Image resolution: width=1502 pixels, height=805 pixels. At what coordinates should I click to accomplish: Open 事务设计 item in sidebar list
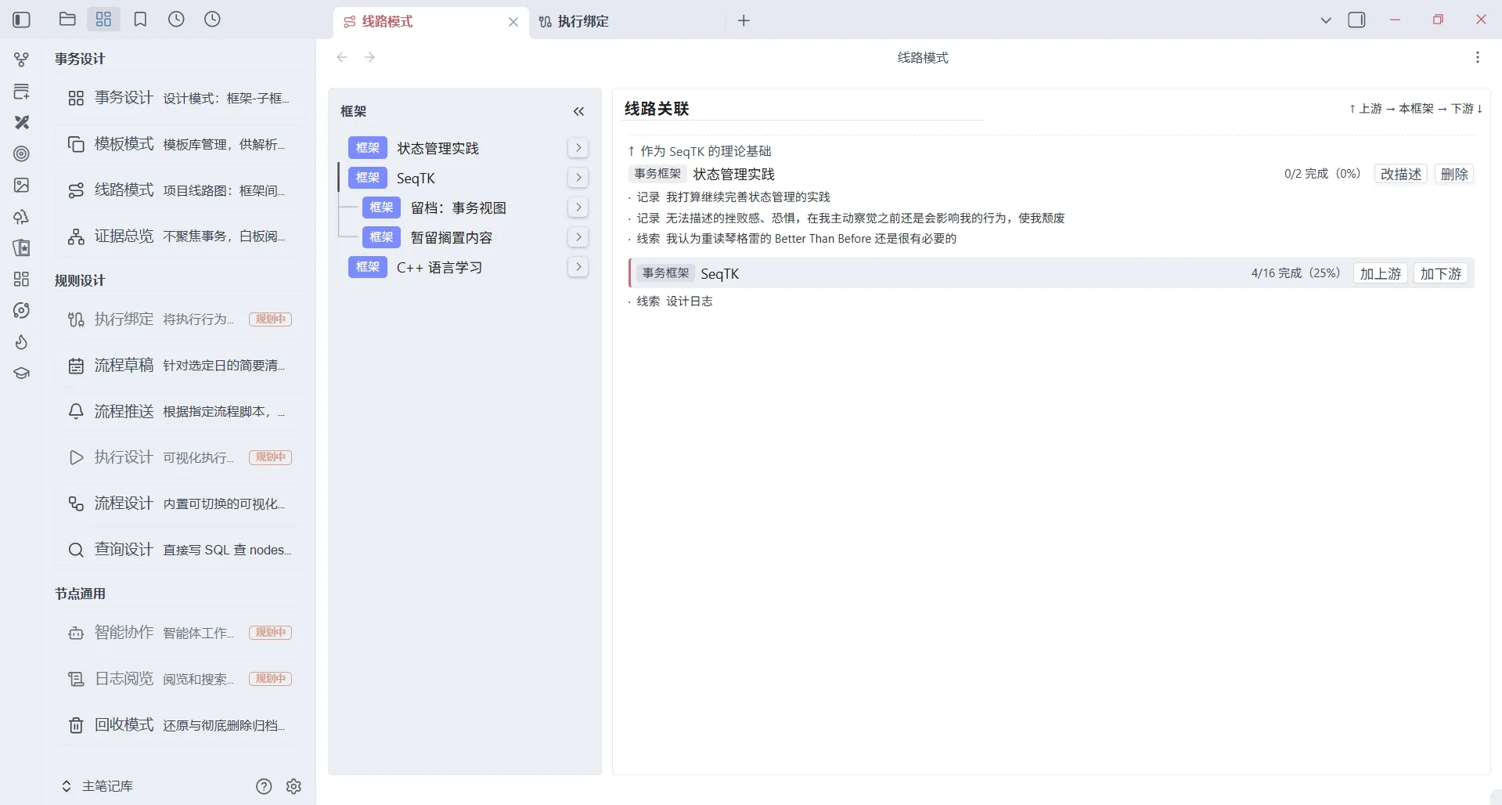point(179,98)
